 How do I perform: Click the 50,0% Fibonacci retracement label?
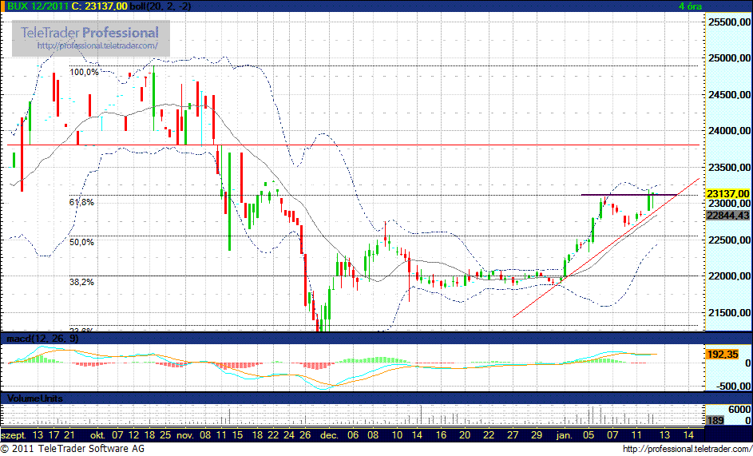point(81,242)
